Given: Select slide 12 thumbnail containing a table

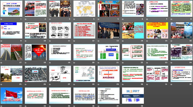Looking at the screenshot, I should pos(84,30).
